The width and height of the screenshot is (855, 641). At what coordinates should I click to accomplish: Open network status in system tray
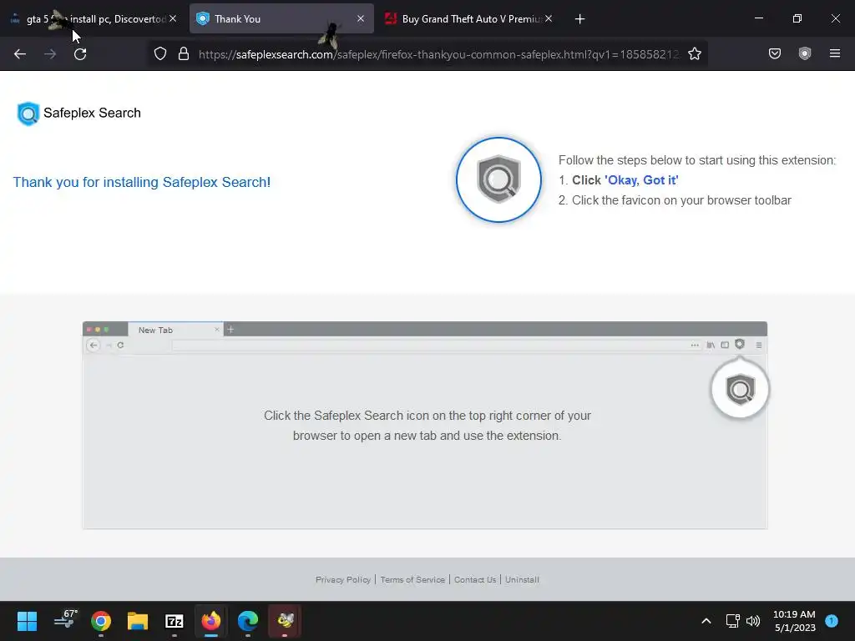(732, 621)
